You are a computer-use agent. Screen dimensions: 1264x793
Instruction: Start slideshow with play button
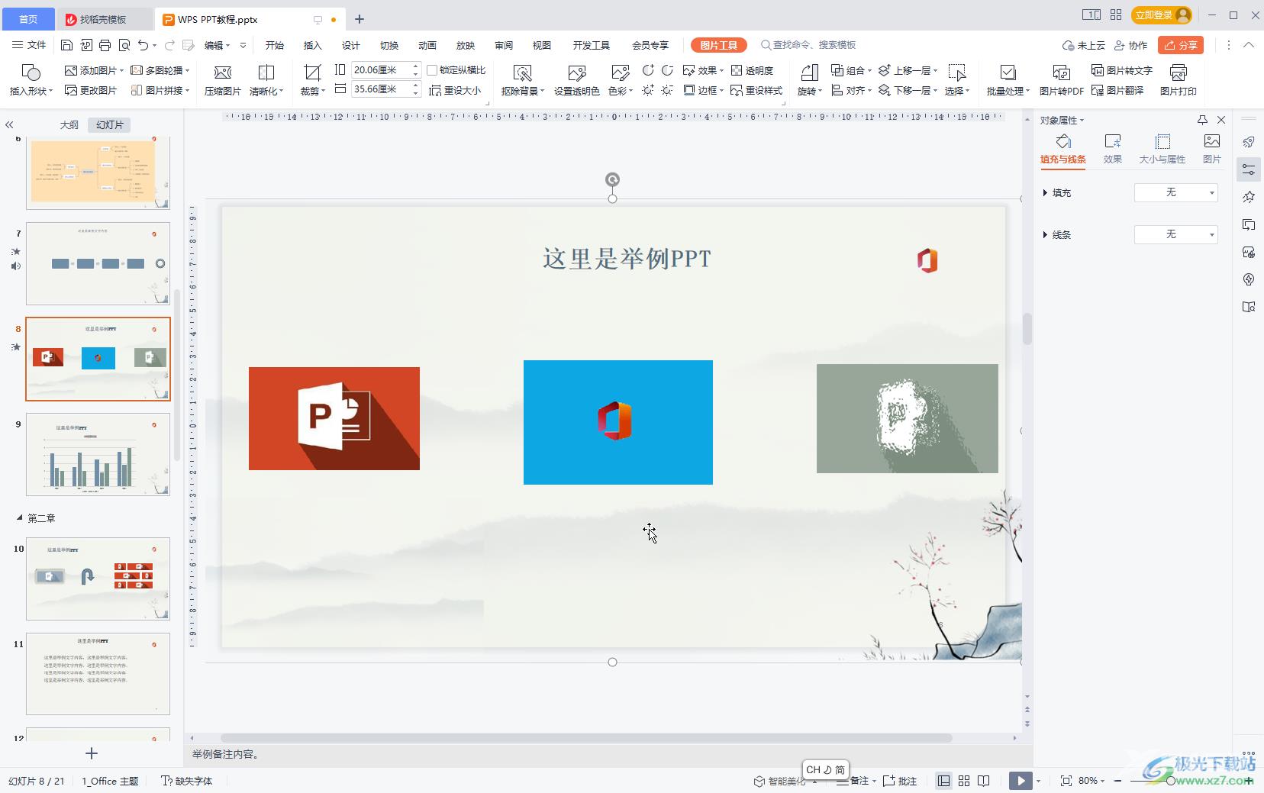click(1021, 781)
